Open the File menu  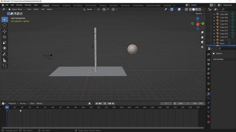[7, 5]
